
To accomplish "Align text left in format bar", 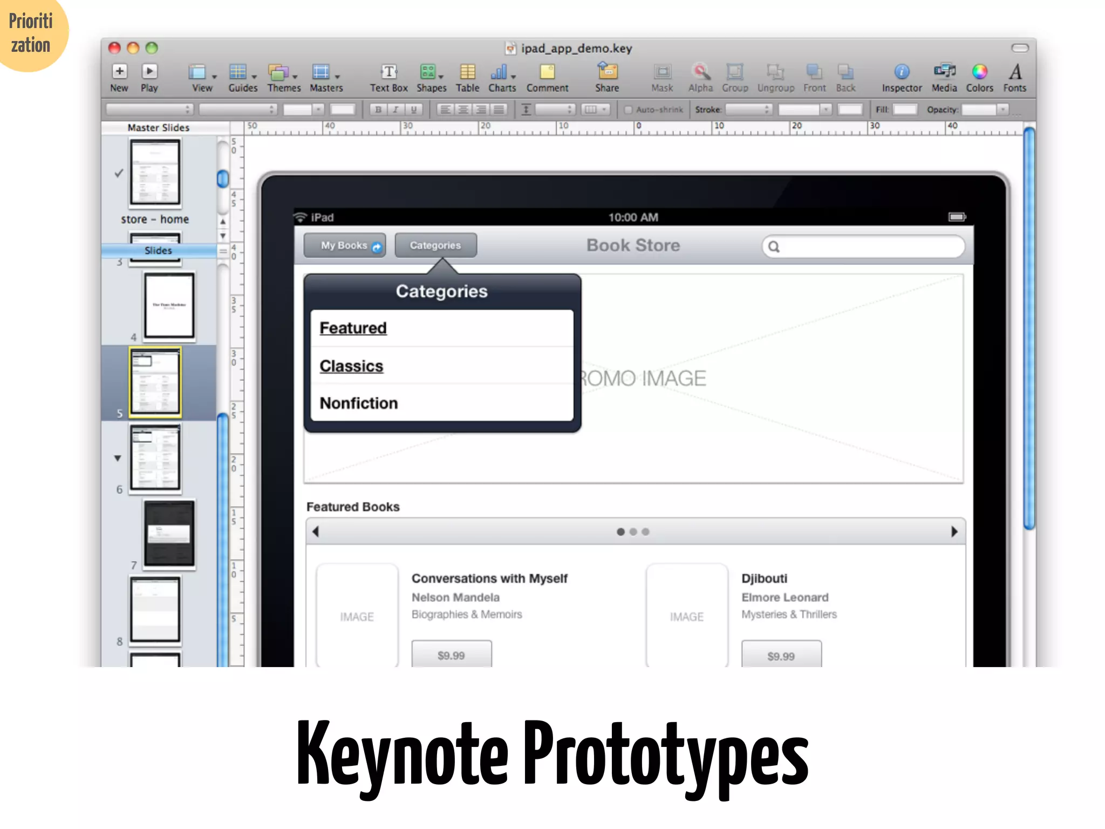I will [445, 110].
